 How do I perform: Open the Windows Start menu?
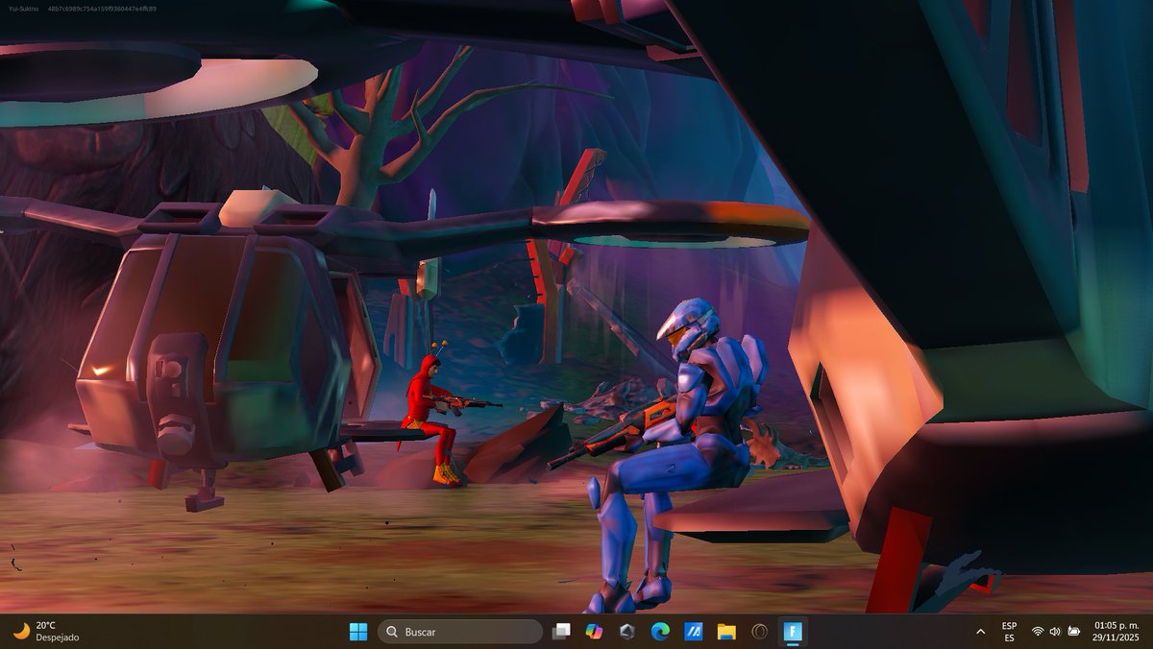click(x=358, y=632)
